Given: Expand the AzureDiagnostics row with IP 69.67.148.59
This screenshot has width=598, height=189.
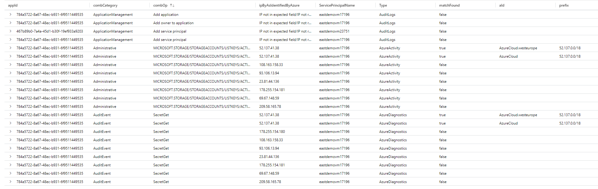Looking at the screenshot, I should tap(11, 173).
